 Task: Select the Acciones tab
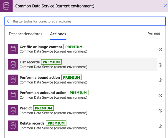coord(58,34)
